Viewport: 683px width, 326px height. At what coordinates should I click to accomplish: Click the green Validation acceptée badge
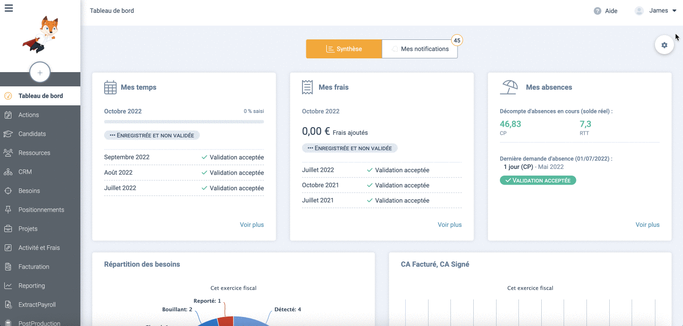pos(538,180)
